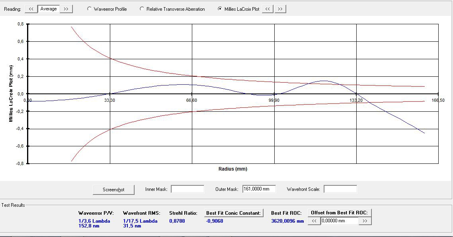Click the 66,60 radius axis label

191,101
